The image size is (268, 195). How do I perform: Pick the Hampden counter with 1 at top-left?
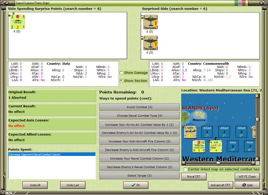pyautogui.click(x=150, y=43)
